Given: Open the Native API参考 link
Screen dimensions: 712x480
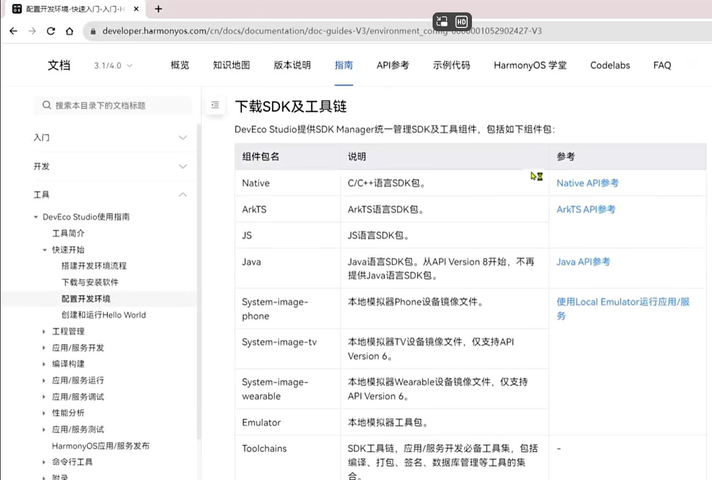Looking at the screenshot, I should pyautogui.click(x=587, y=183).
